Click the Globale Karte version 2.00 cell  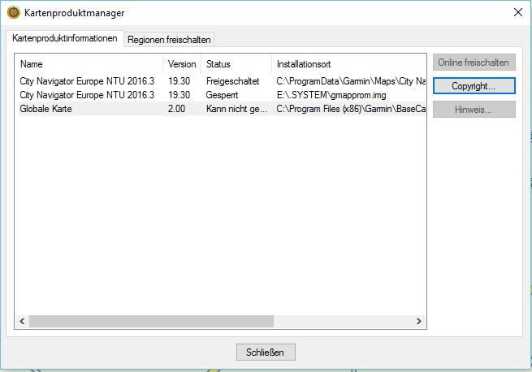coord(176,109)
